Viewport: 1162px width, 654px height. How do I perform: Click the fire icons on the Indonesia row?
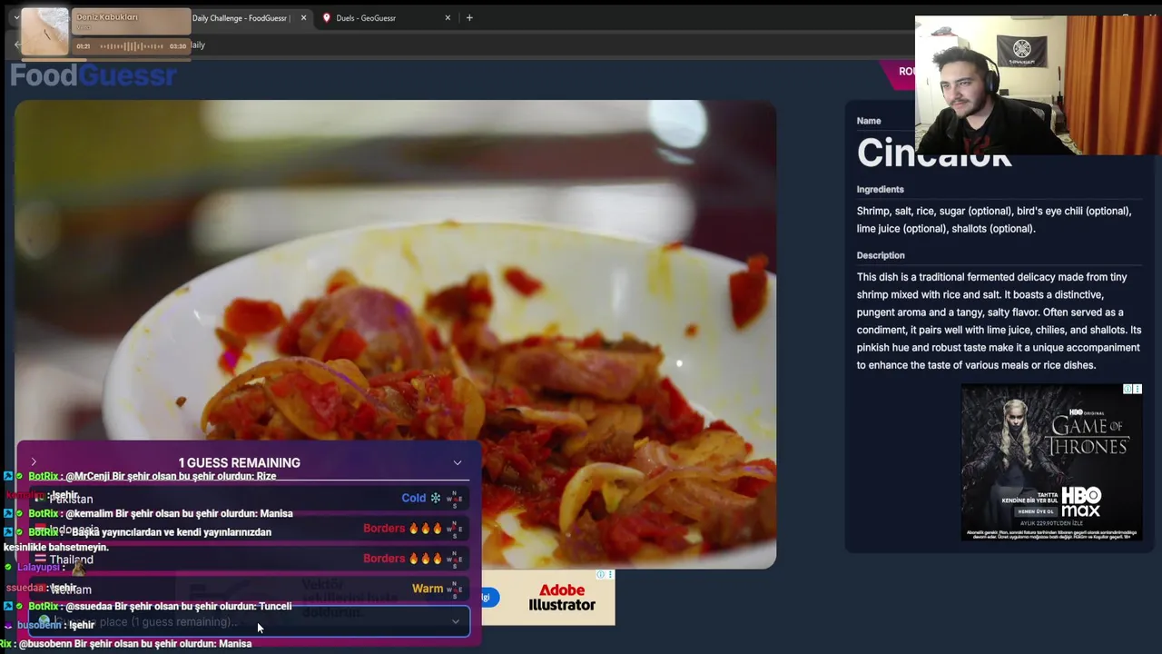pyautogui.click(x=426, y=528)
